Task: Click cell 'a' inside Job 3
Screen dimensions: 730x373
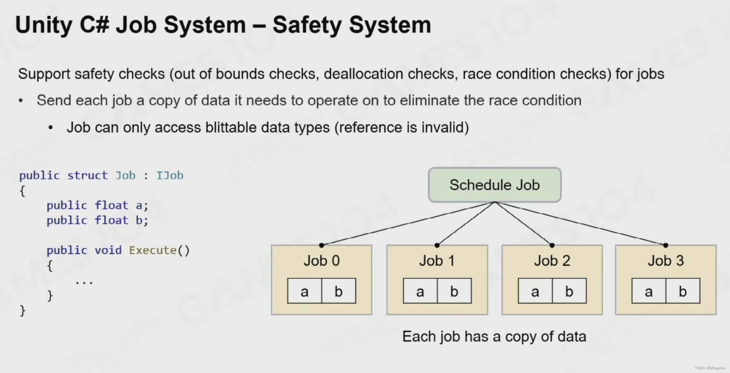Action: pyautogui.click(x=649, y=291)
